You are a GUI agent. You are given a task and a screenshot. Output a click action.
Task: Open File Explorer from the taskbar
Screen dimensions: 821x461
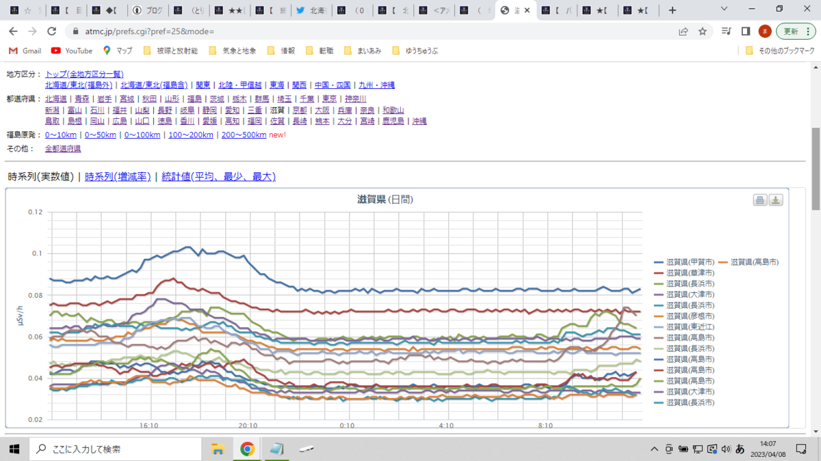pyautogui.click(x=218, y=449)
